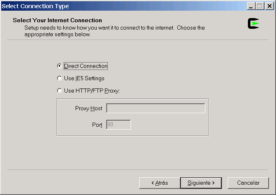
Task: Enable the Use HTTP/FTP Proxy radio option
Action: click(x=59, y=91)
